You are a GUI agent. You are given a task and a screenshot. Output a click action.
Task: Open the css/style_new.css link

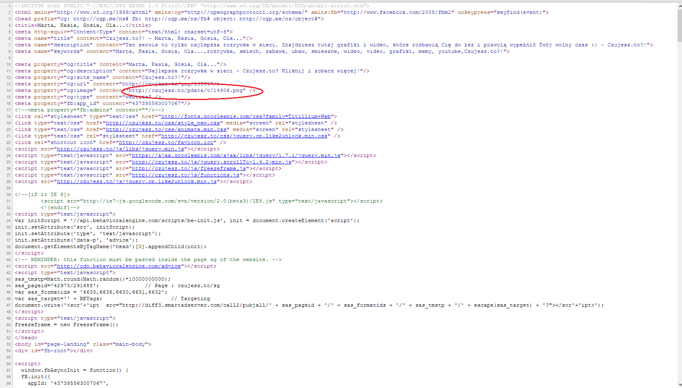[x=163, y=123]
